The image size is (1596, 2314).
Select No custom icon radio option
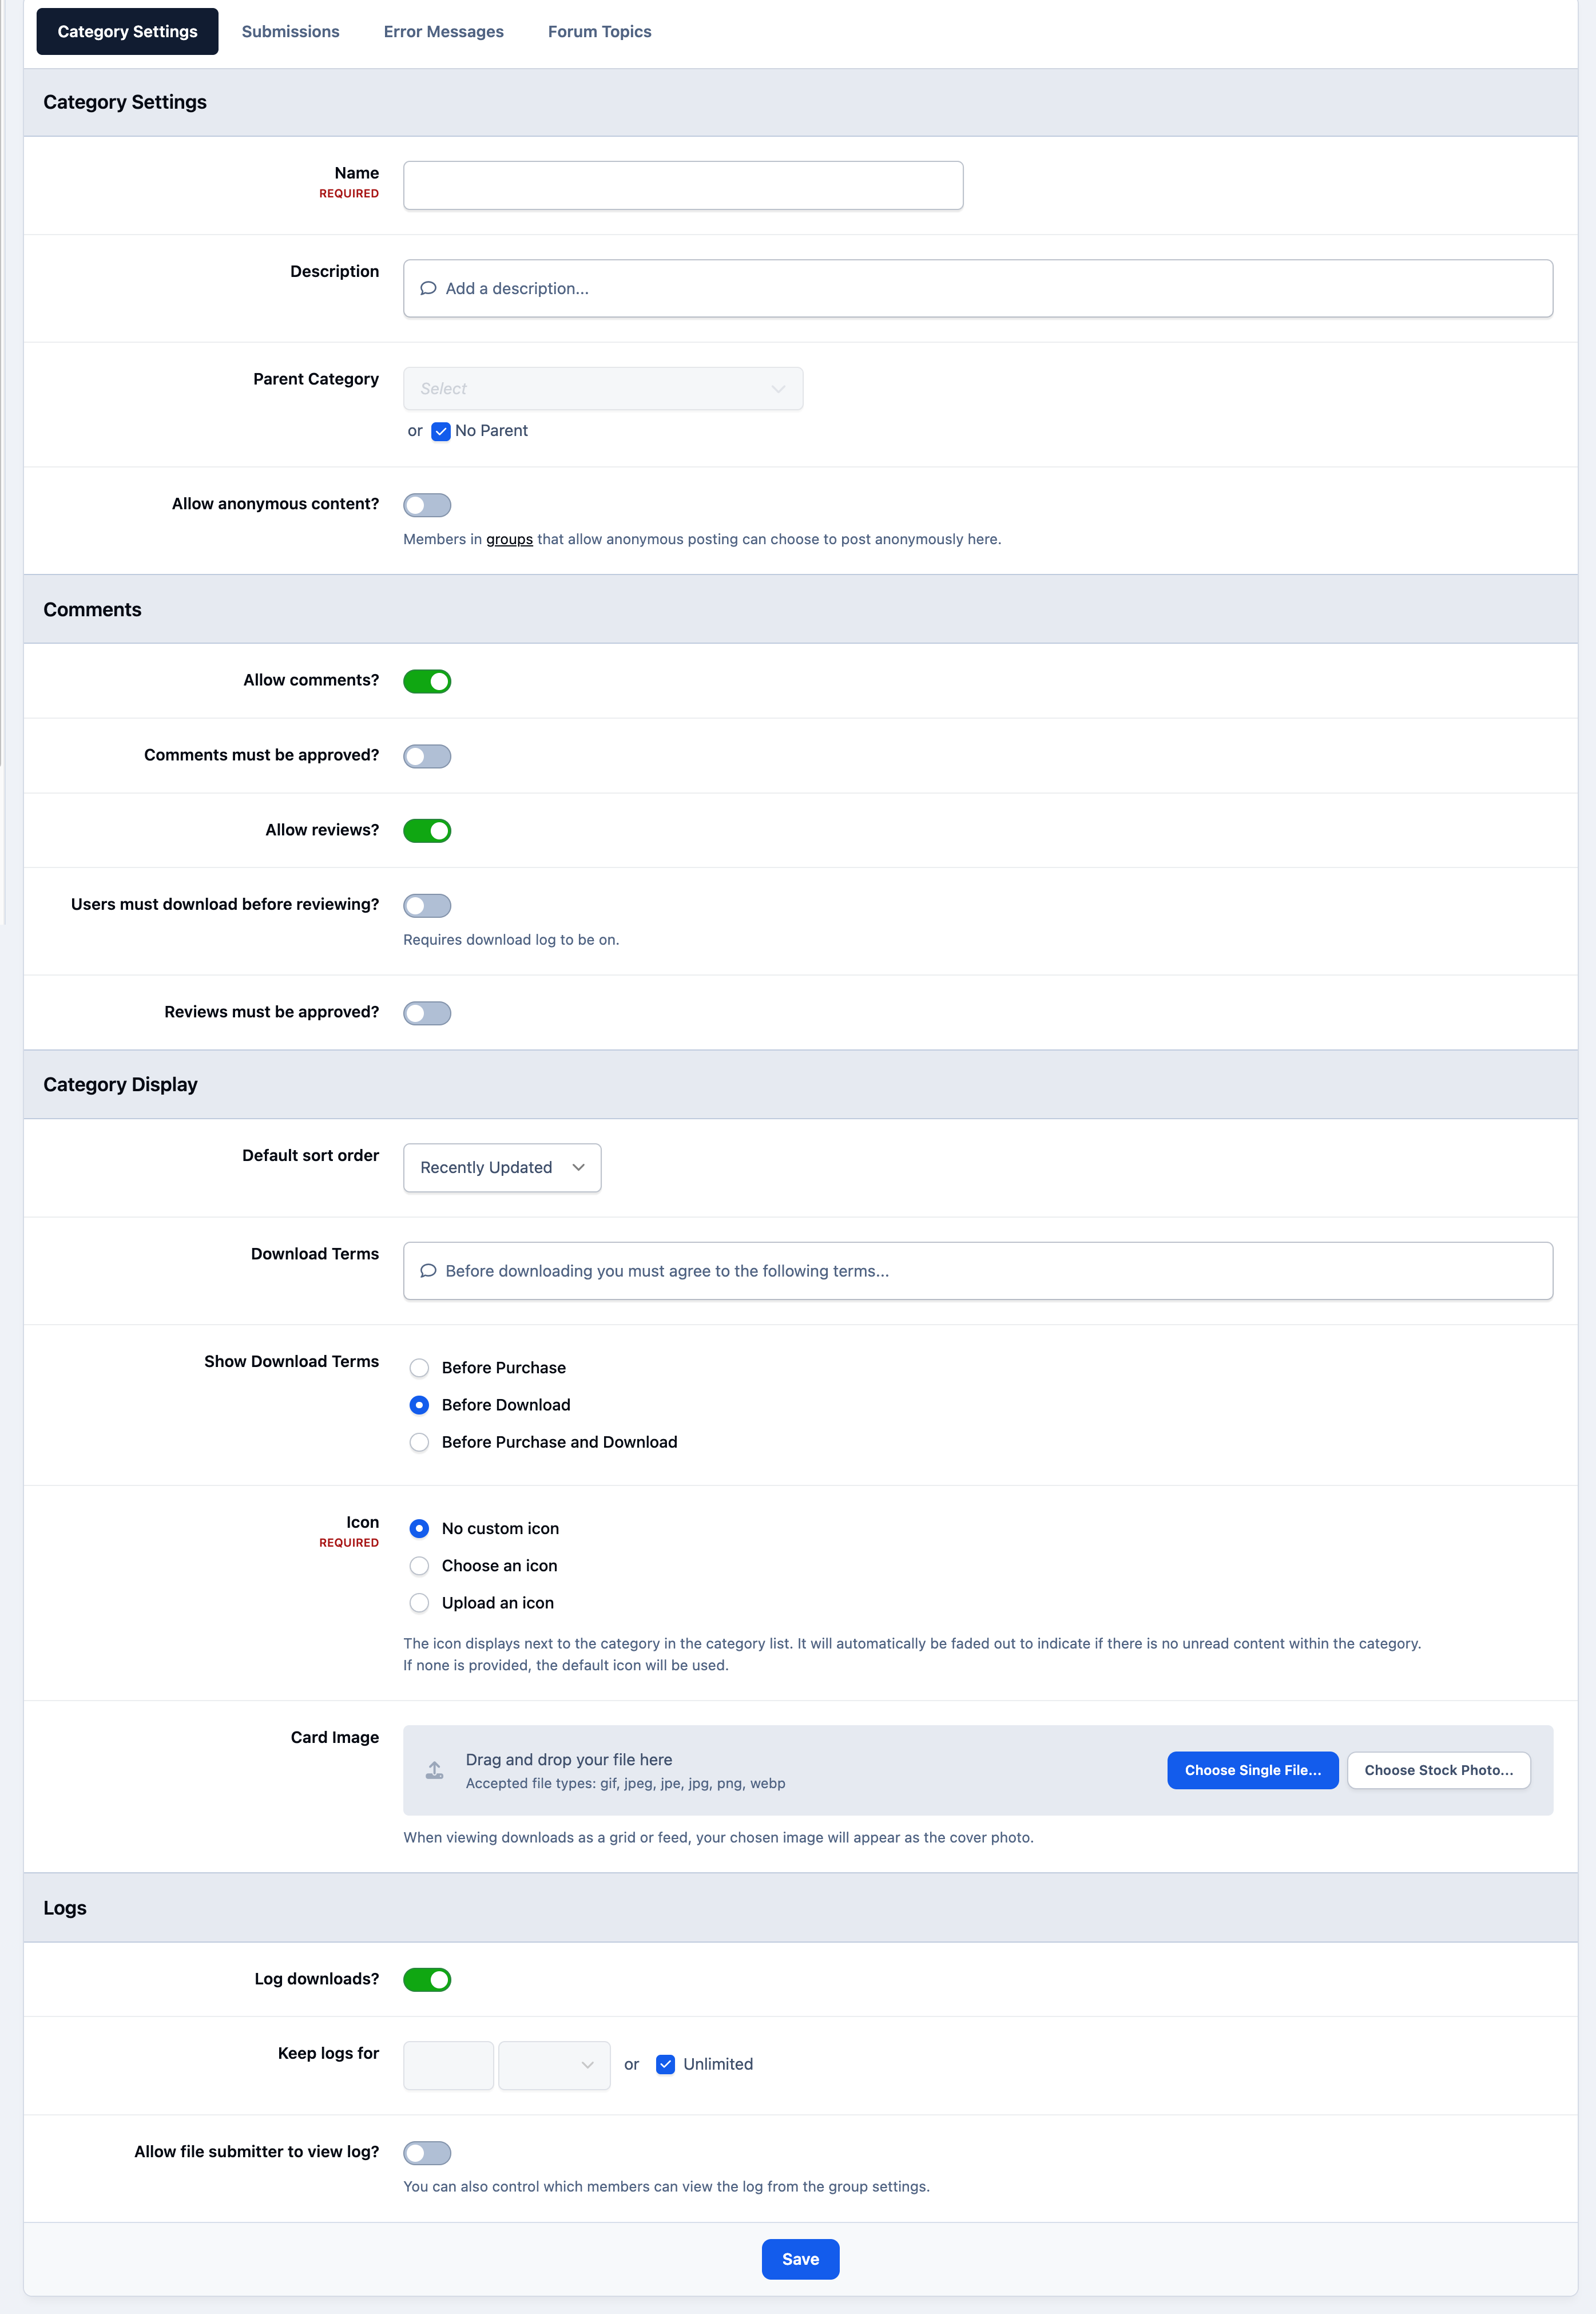(419, 1528)
